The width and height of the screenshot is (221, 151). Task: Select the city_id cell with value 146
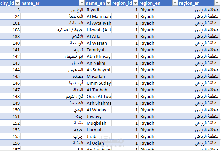[10, 83]
